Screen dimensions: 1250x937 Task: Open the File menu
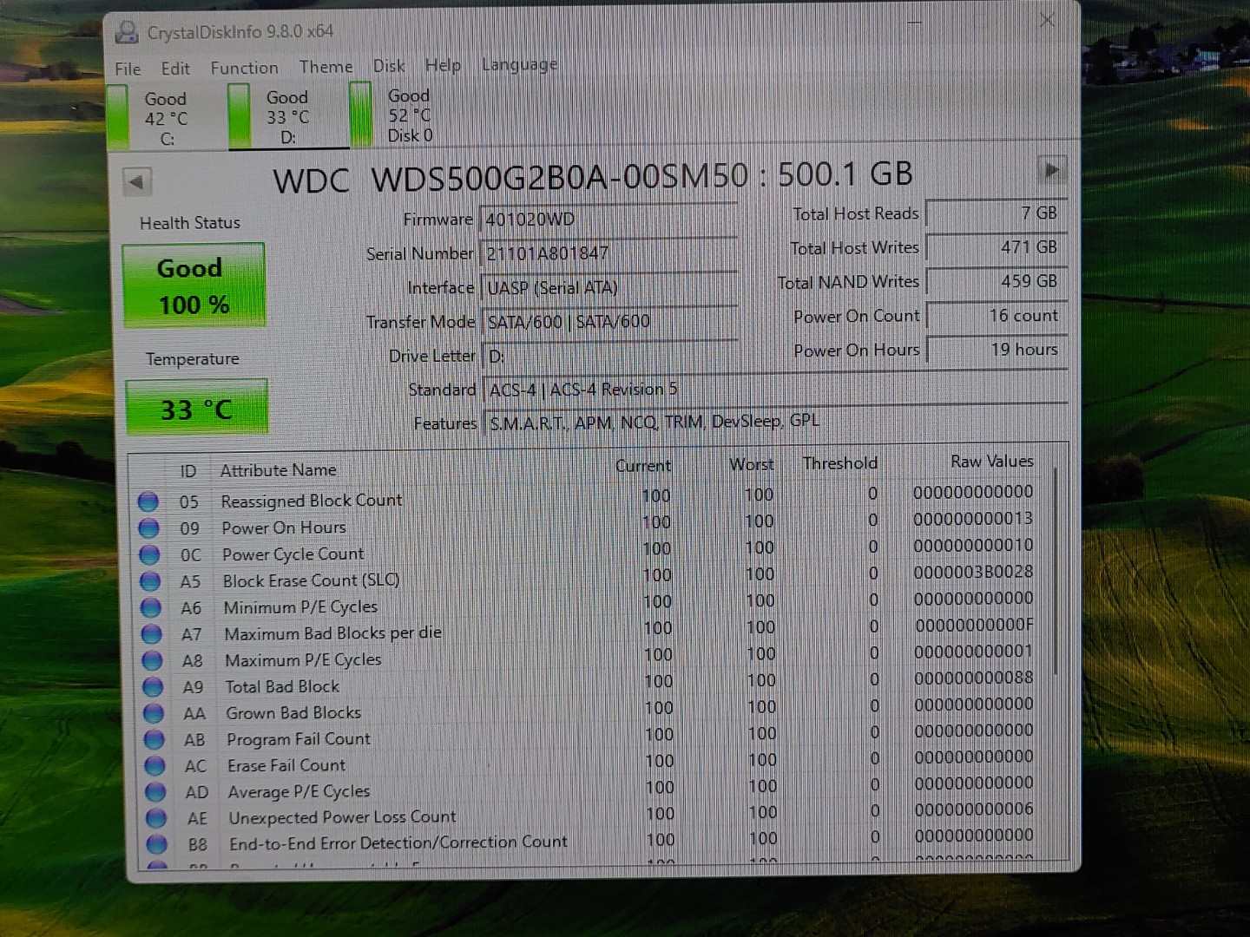click(x=128, y=69)
